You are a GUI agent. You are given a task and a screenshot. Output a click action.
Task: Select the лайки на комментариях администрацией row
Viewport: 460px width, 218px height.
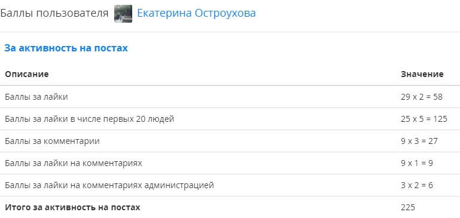(x=230, y=185)
